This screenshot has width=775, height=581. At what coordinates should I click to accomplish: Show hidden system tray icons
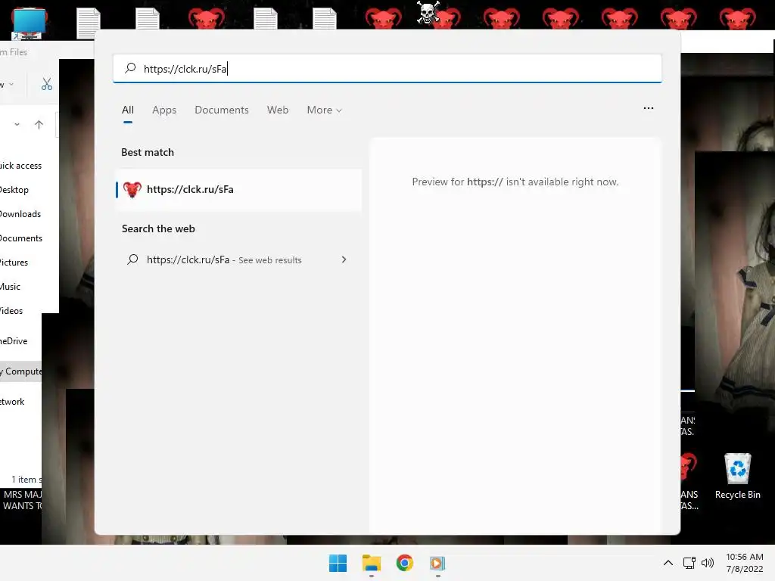(x=668, y=563)
